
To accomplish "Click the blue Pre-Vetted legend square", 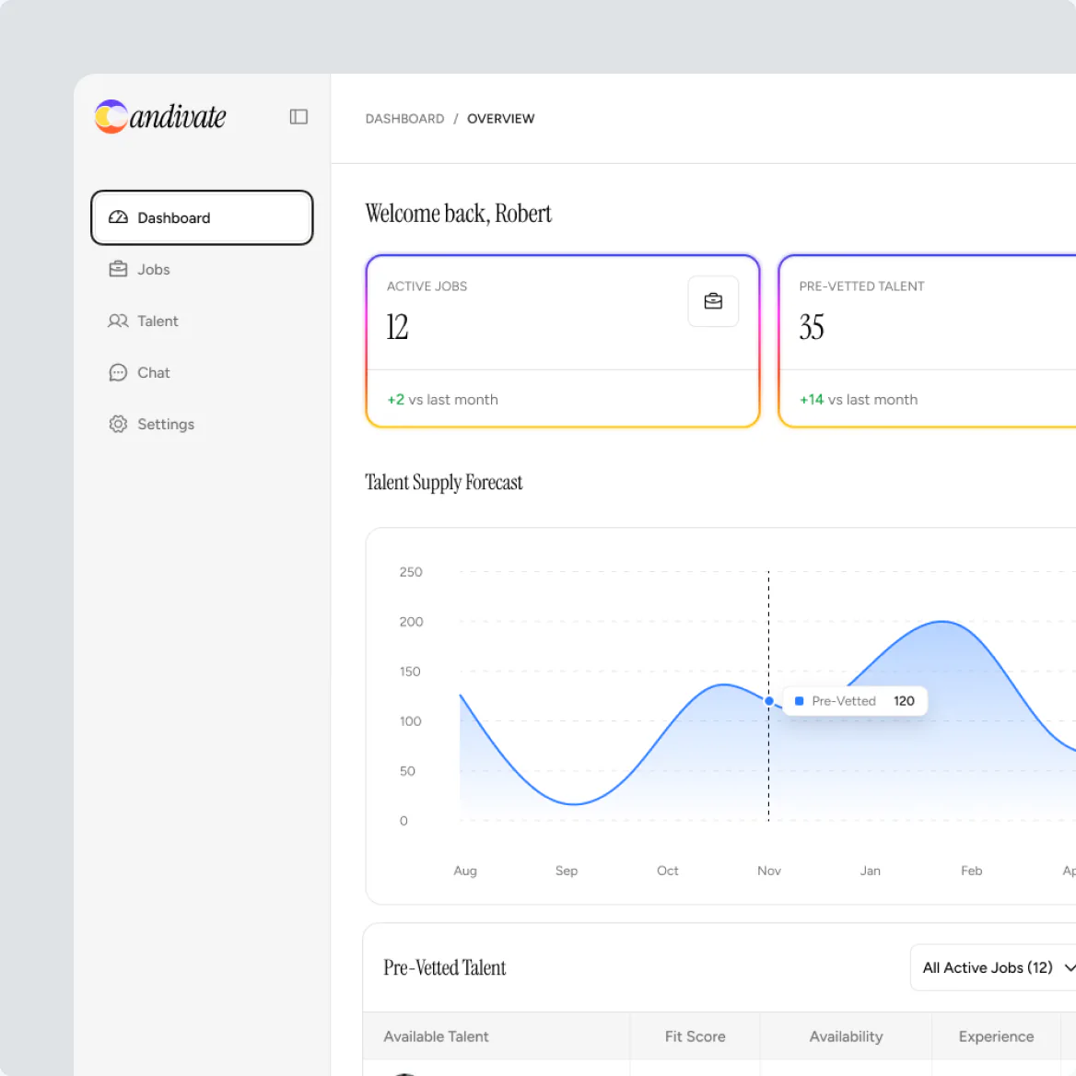I will (x=799, y=701).
